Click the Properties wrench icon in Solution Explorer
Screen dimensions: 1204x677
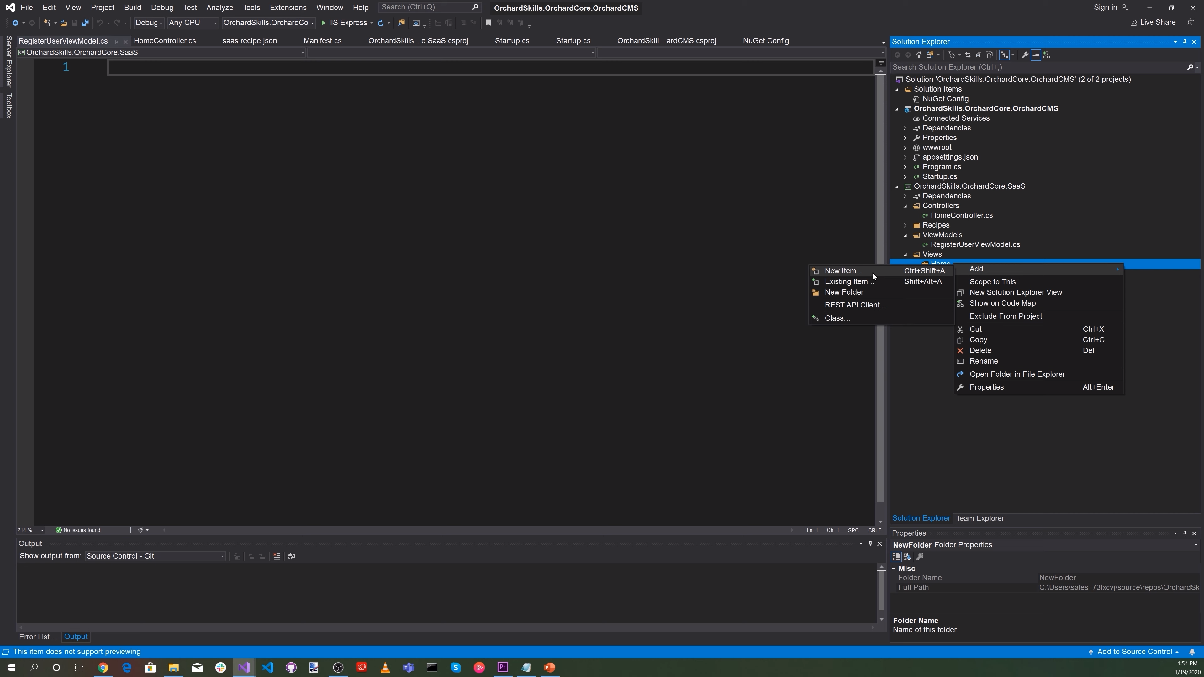pos(1025,55)
